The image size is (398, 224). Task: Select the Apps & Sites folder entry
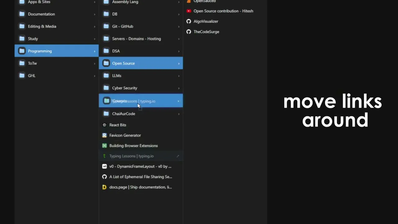[x=57, y=2]
